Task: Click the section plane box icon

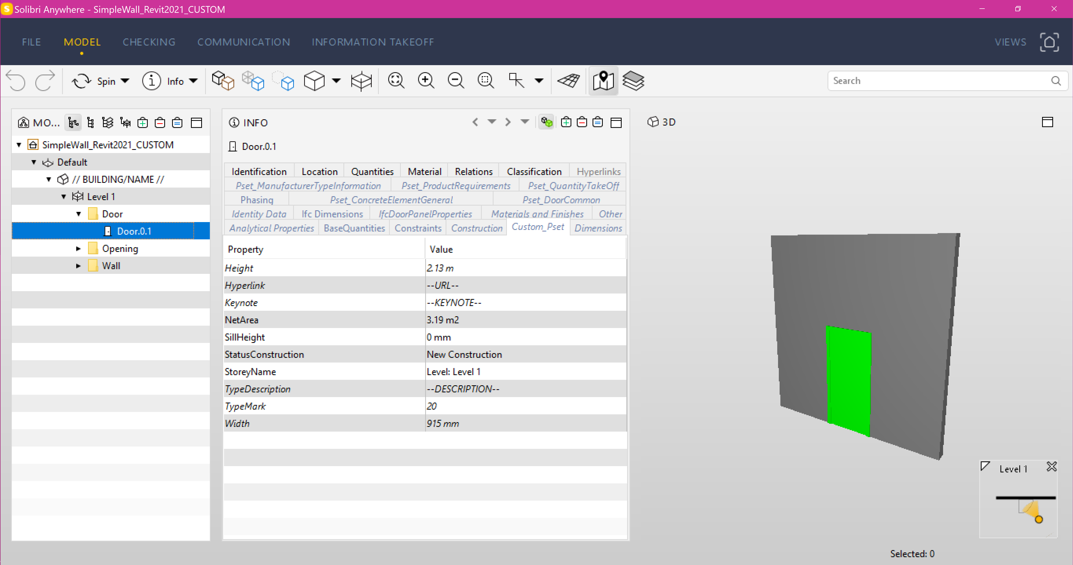Action: pyautogui.click(x=361, y=81)
